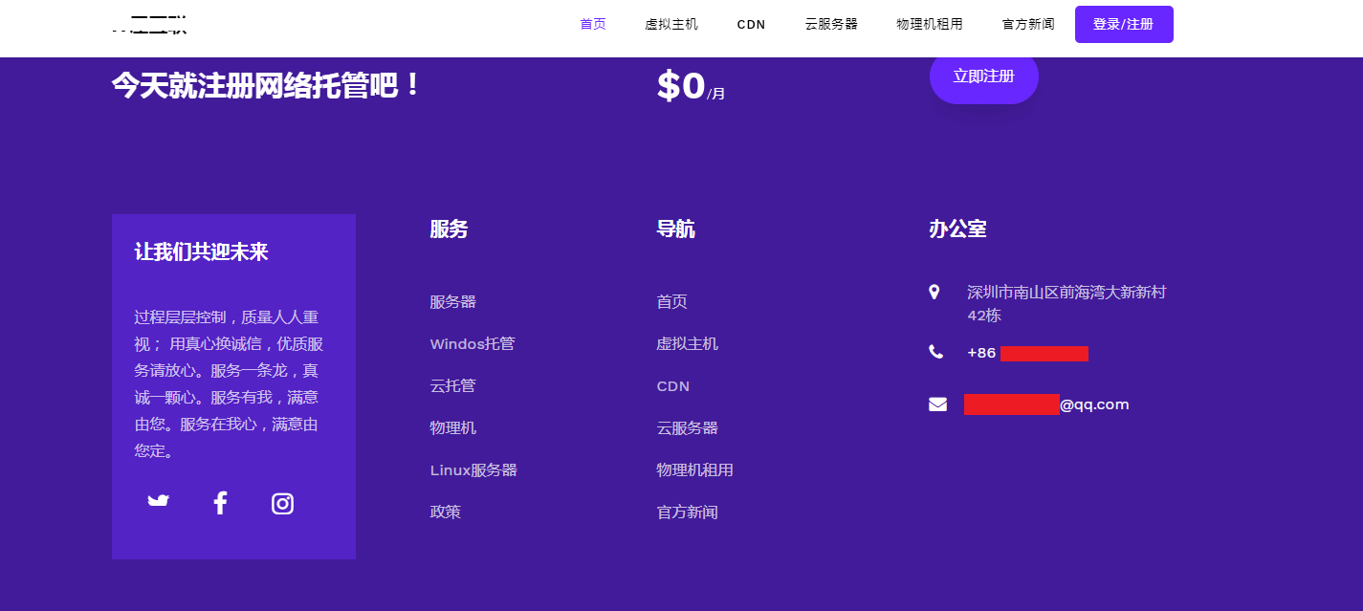Click the site logo in the header
The width and height of the screenshot is (1363, 611).
pos(149,25)
